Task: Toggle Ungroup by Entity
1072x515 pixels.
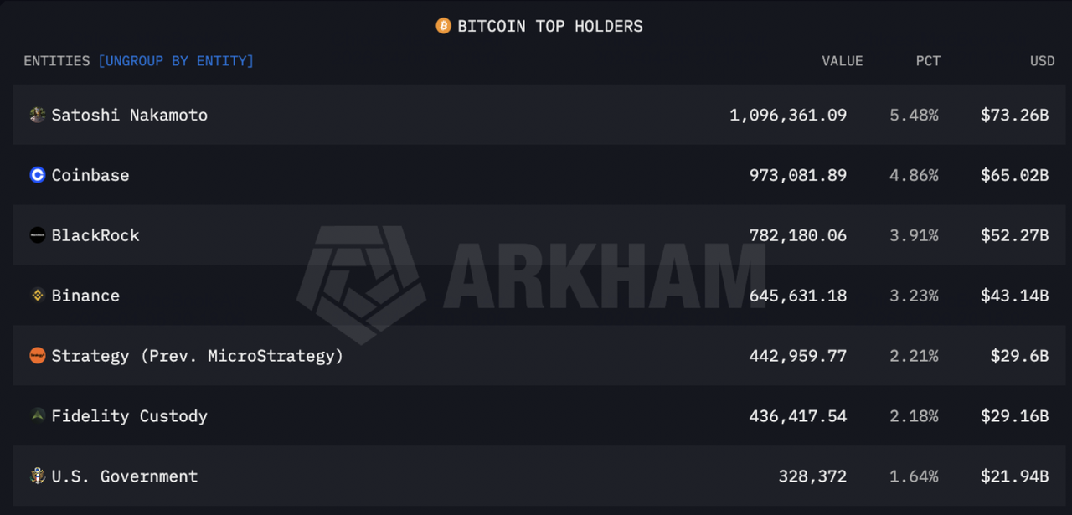Action: coord(176,61)
